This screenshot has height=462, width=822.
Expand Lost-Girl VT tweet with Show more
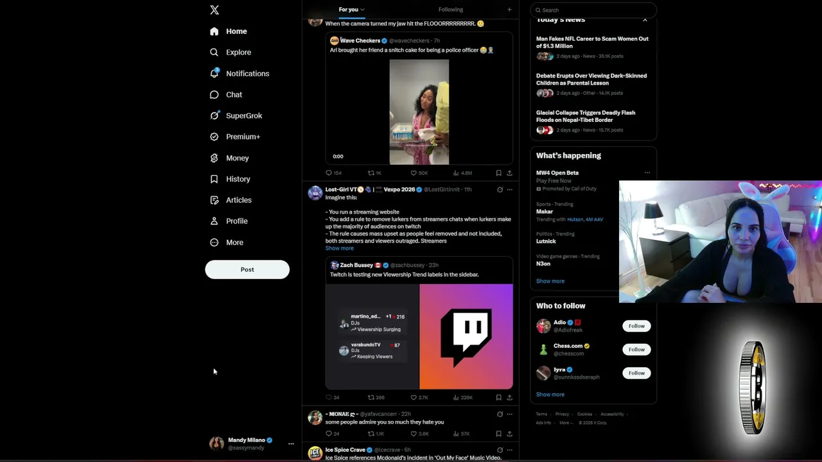(339, 248)
